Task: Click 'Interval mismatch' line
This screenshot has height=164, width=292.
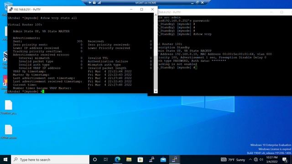Action: pos(34,58)
